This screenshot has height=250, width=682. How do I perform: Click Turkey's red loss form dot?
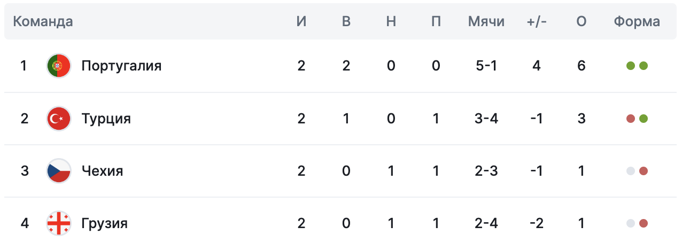pyautogui.click(x=631, y=119)
